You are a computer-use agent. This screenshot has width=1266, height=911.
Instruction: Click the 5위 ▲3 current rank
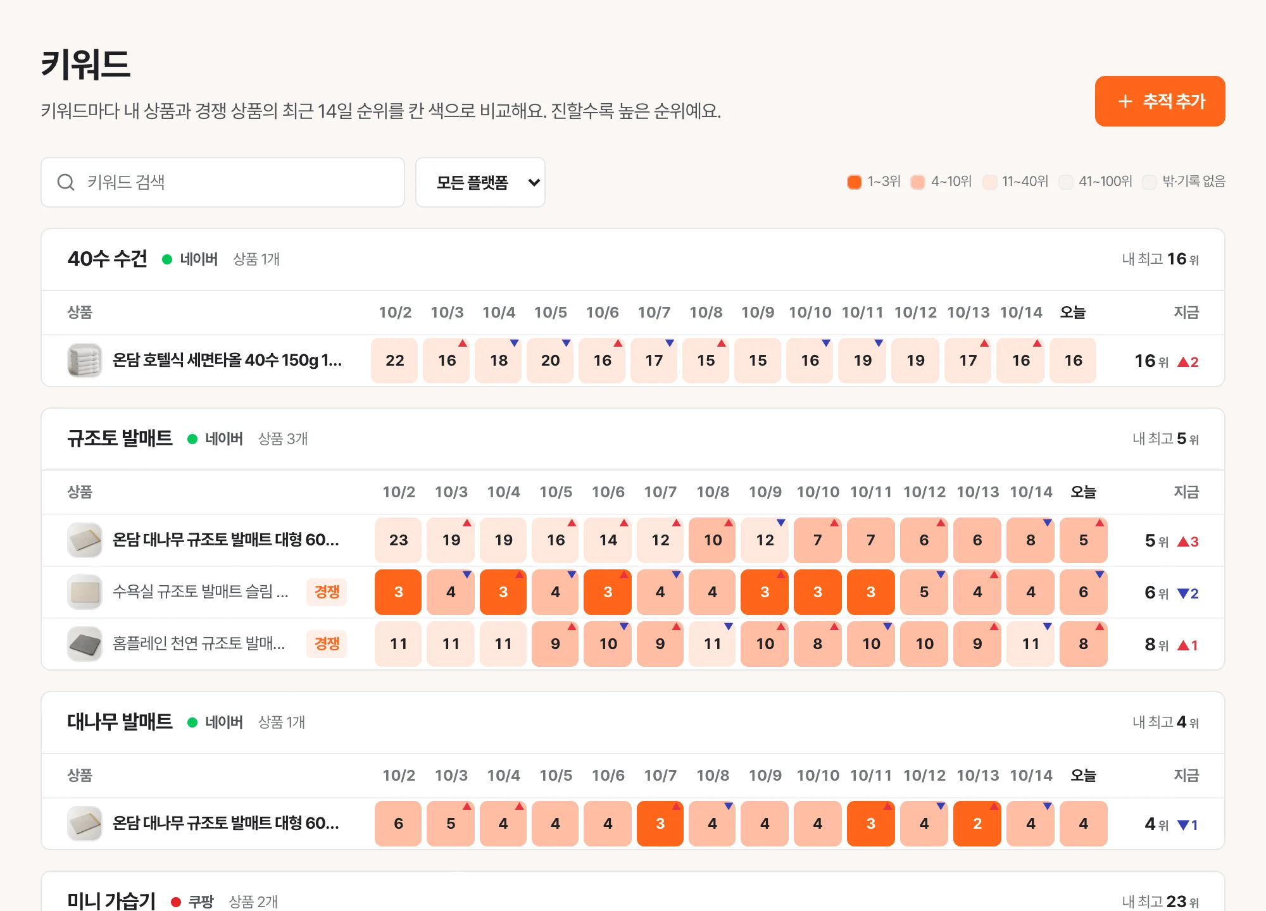pos(1172,541)
